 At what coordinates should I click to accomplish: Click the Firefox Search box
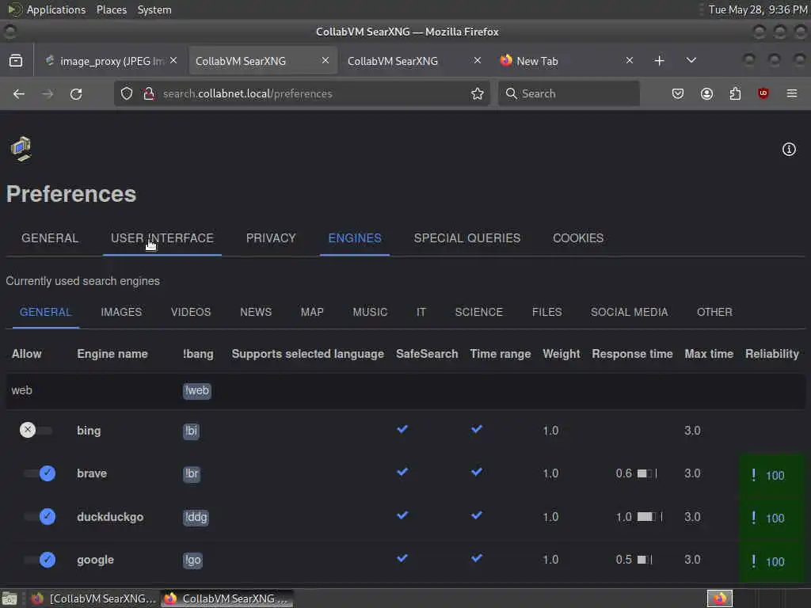pos(569,93)
